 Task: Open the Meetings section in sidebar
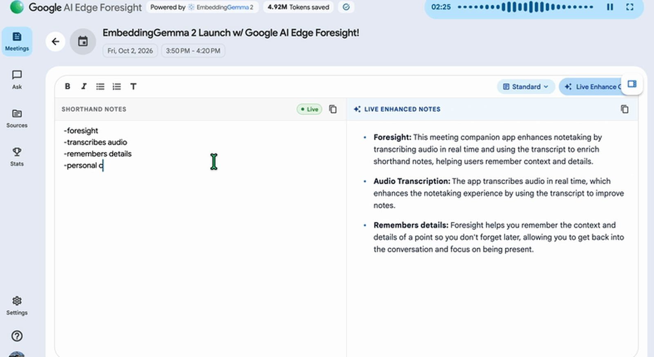pos(17,41)
